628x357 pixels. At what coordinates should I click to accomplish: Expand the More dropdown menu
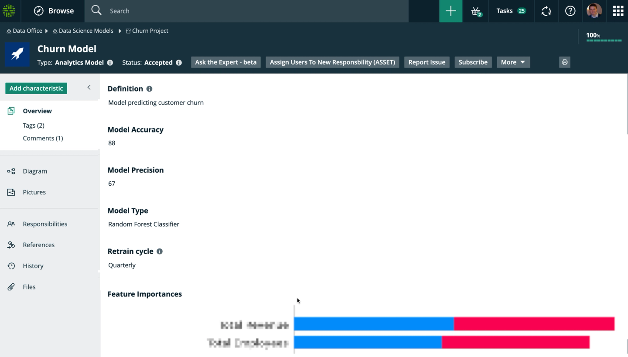(x=513, y=62)
